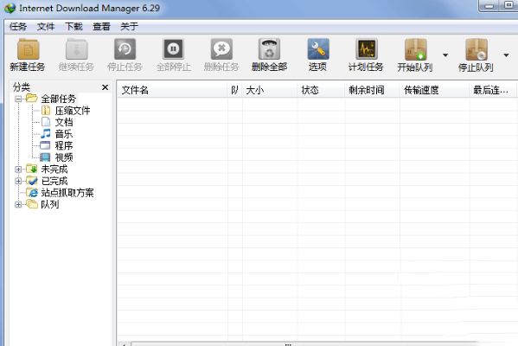Sort by the 状态 column header
This screenshot has height=346, width=518.
(x=321, y=90)
